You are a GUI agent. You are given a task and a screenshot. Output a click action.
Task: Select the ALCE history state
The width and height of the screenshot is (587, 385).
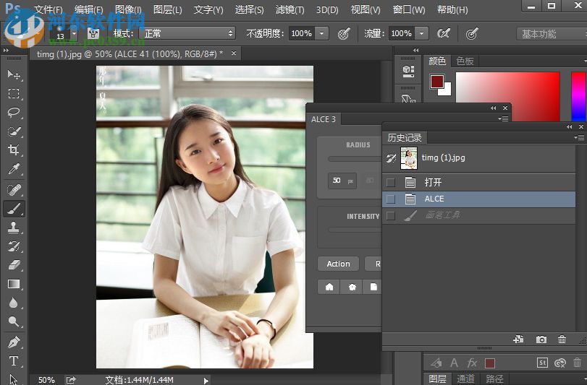tap(479, 199)
